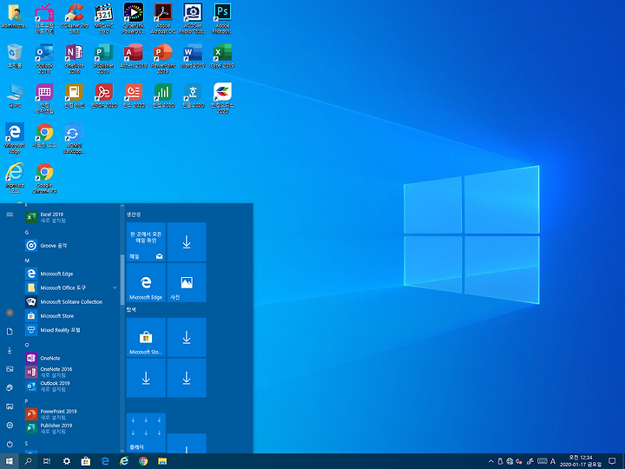Select the OneNote 2016 desktop shortcut
This screenshot has width=625, height=469.
[74, 59]
